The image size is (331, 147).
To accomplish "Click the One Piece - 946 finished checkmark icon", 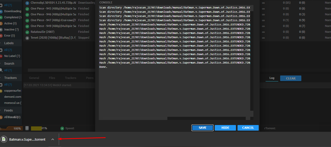I will click(27, 15).
